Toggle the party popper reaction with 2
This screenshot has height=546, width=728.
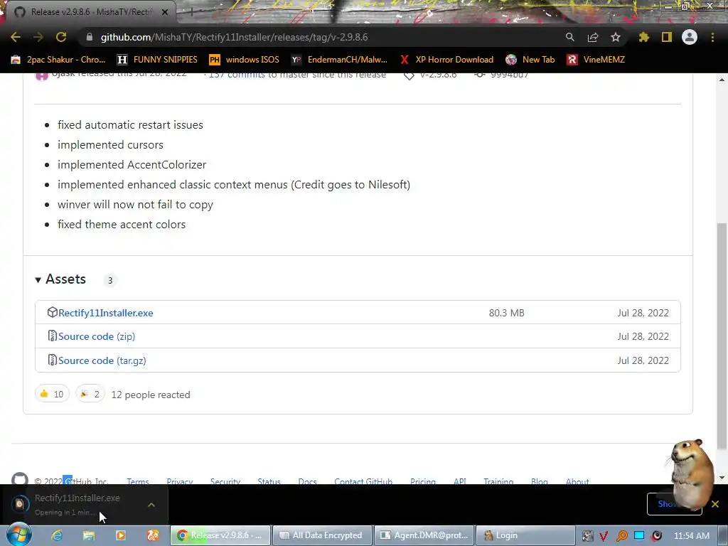(90, 394)
